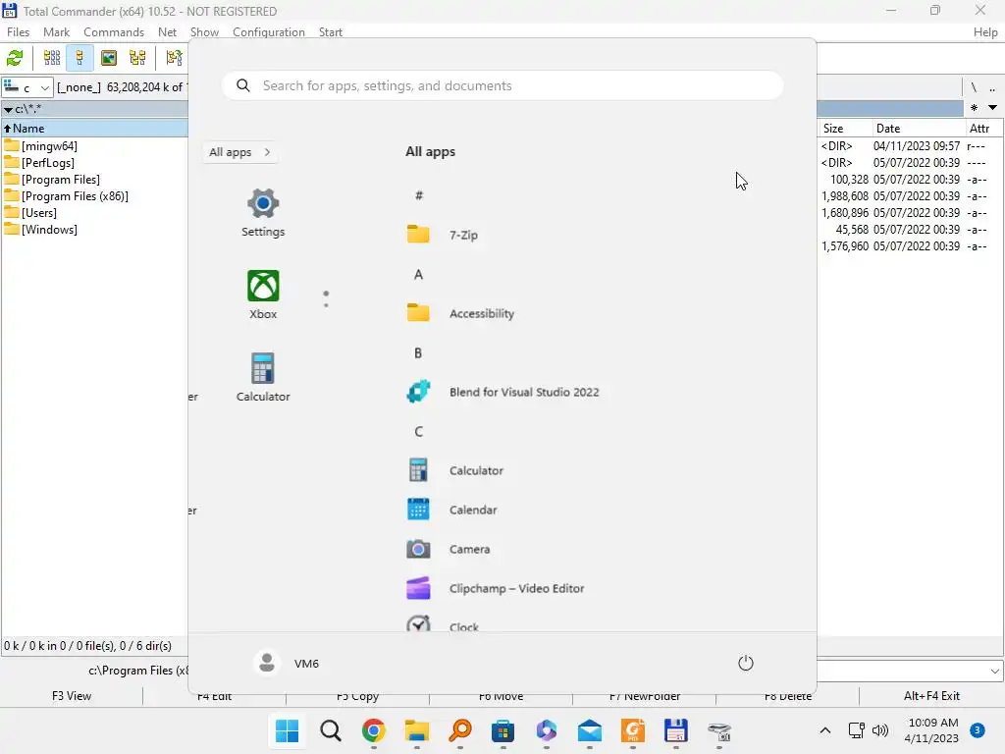The height and width of the screenshot is (754, 1005).
Task: Open taskbar Search magnifier
Action: pyautogui.click(x=331, y=730)
